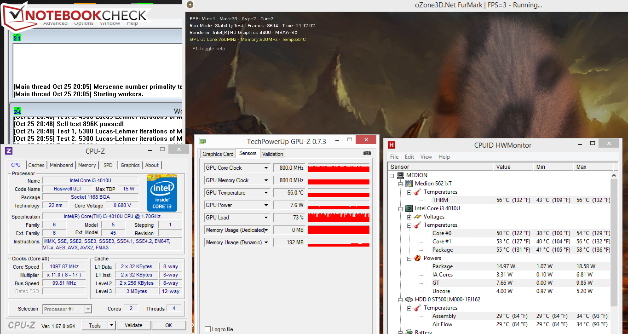Click the HDD 0 ST500LM000 drive icon
Image resolution: width=628 pixels, height=334 pixels.
(x=409, y=299)
